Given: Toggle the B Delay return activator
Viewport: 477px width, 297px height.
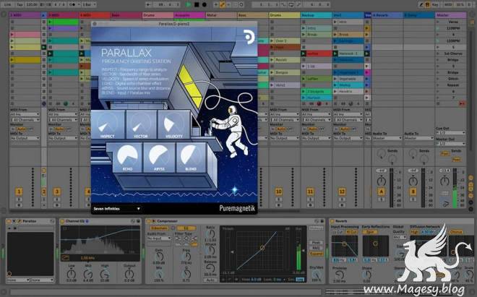Looking at the screenshot, I should (413, 191).
